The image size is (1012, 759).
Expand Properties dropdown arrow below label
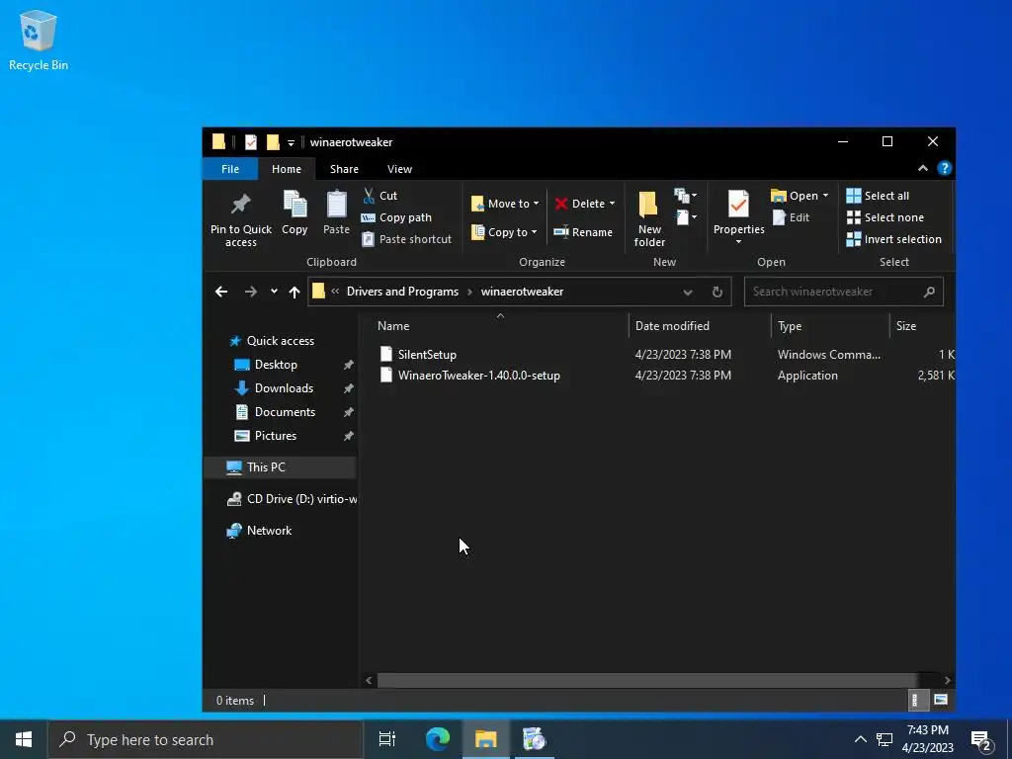tap(738, 242)
